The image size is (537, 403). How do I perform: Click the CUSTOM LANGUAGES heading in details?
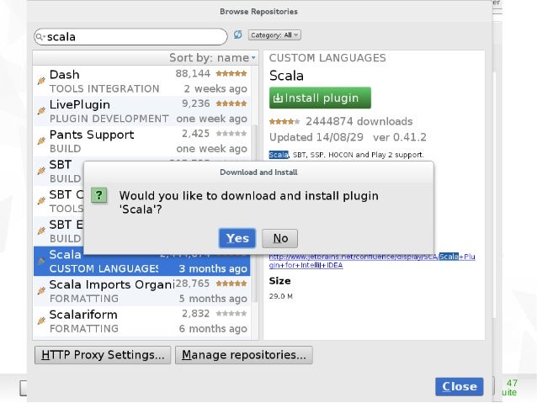click(x=327, y=58)
